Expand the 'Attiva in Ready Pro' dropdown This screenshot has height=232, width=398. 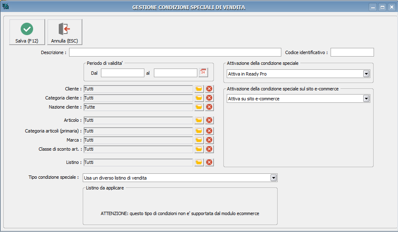pyautogui.click(x=366, y=74)
